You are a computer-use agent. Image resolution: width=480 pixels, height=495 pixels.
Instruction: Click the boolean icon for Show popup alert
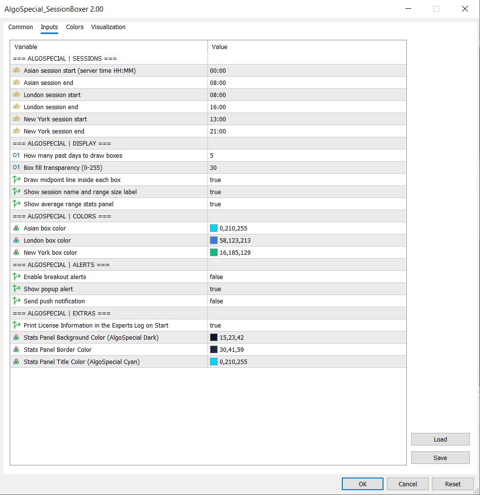pyautogui.click(x=16, y=289)
